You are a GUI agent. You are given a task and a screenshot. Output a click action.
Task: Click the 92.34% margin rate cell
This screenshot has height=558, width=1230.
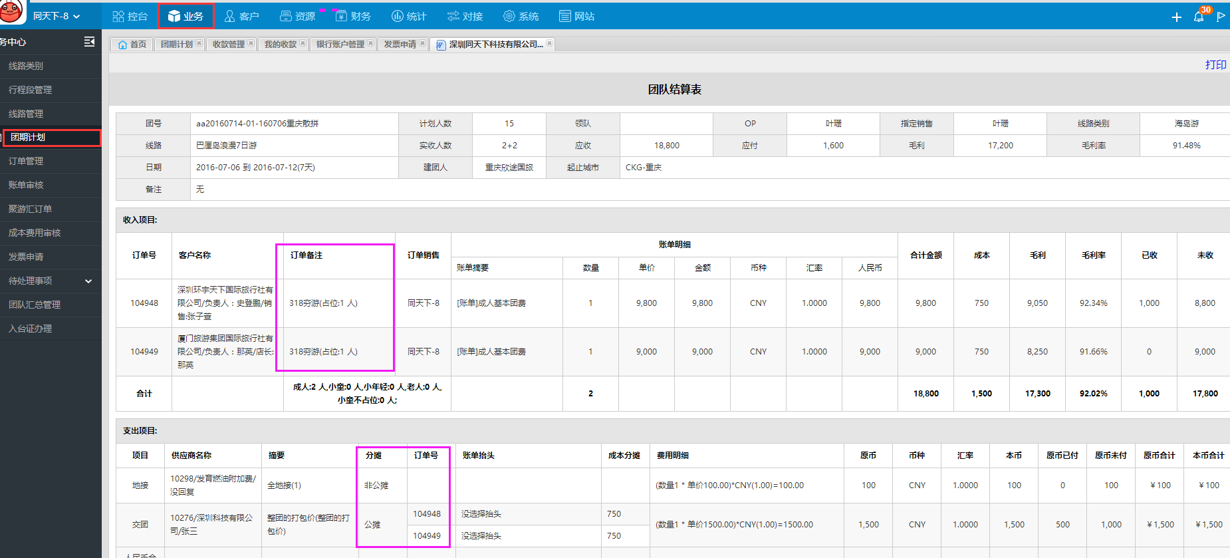click(x=1093, y=303)
